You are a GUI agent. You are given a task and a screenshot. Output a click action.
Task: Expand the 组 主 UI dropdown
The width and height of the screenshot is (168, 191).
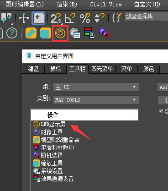96,87
